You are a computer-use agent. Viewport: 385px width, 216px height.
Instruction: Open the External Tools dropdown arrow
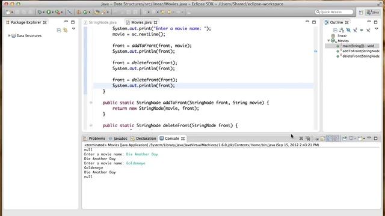click(x=62, y=12)
